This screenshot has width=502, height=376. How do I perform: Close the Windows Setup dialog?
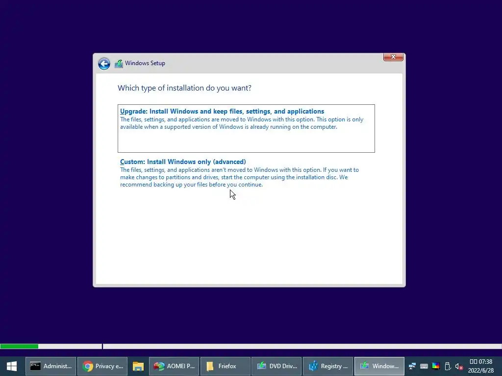[x=393, y=57]
